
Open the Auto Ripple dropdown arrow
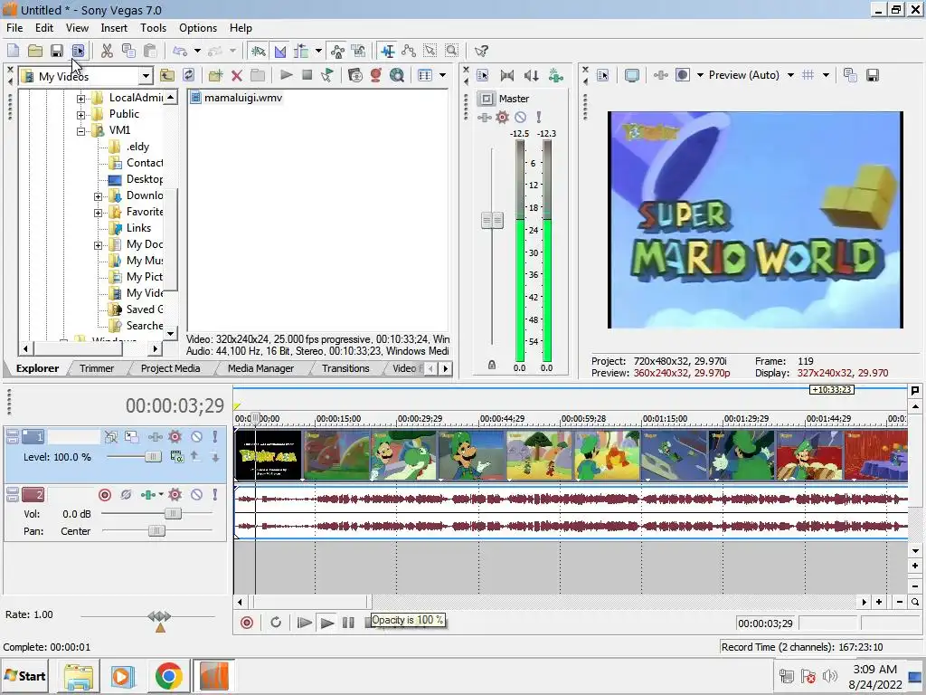[x=318, y=51]
